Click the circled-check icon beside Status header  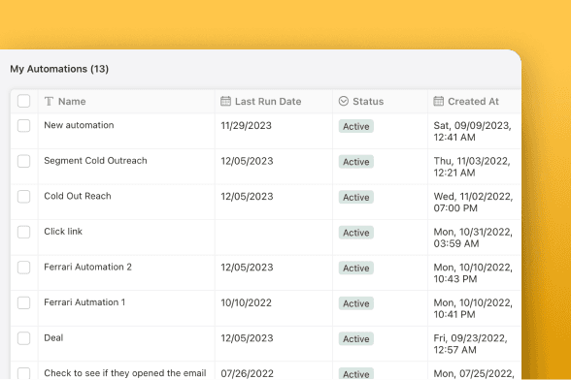pos(344,101)
